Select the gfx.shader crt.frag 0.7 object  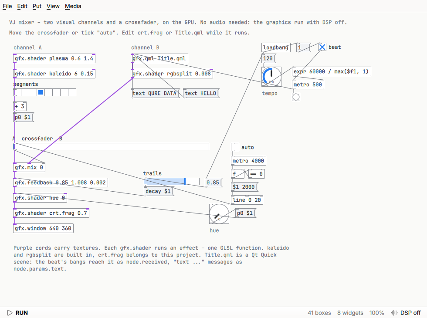51,213
